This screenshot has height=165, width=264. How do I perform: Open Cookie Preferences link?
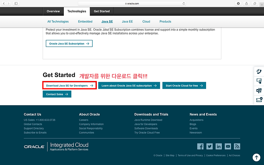216,155
